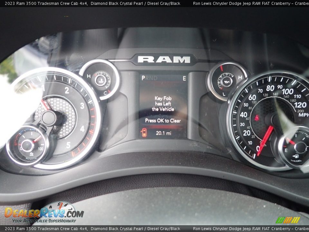The width and height of the screenshot is (309, 232).
Task: Open the DealerRevs.com logo link
Action: click(x=44, y=214)
